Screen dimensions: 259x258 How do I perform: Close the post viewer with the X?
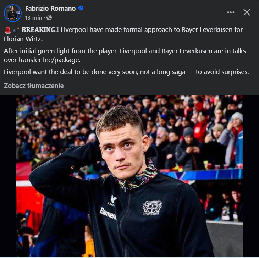click(247, 12)
